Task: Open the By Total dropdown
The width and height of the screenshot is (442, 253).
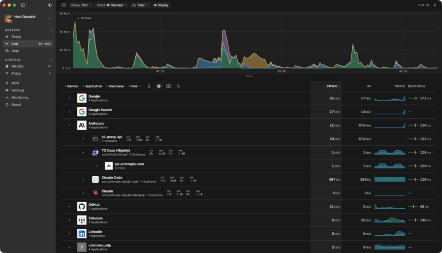Action: click(x=140, y=5)
